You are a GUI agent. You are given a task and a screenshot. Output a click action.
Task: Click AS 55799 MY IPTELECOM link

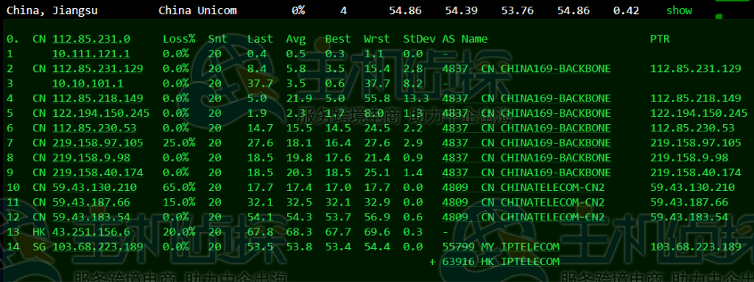(501, 247)
